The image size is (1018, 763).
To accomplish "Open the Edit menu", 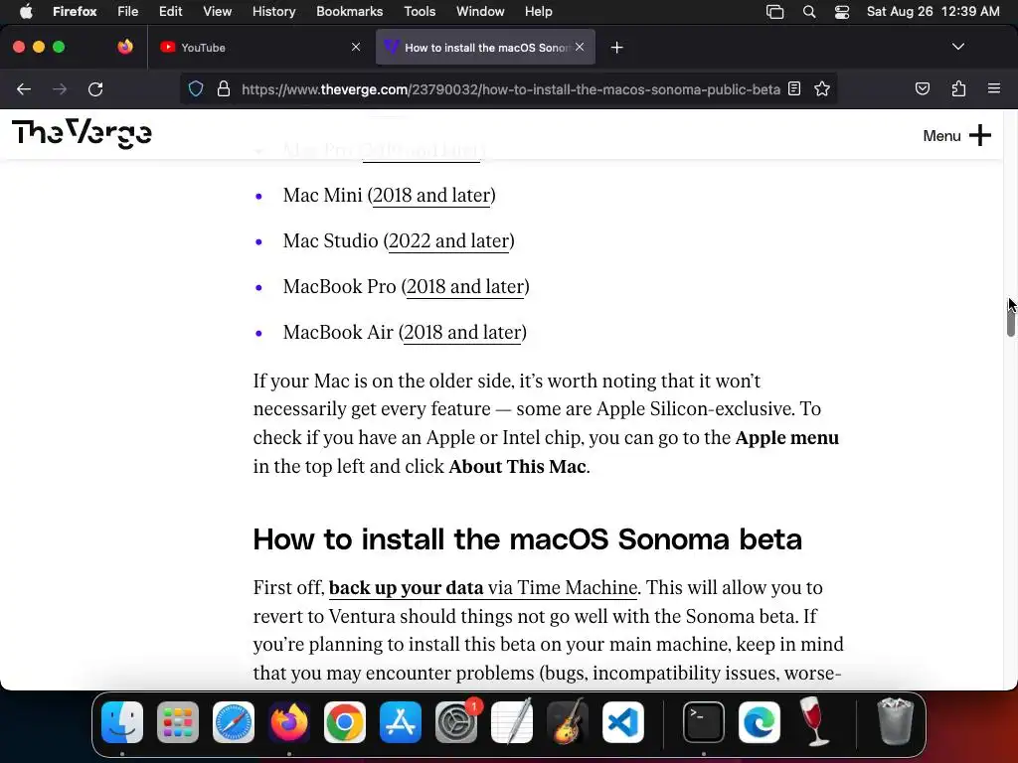I will click(170, 11).
